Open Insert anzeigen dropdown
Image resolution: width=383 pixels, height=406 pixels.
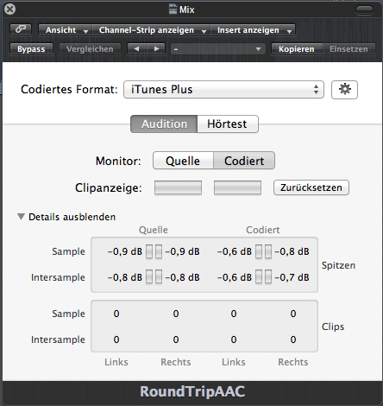(253, 30)
